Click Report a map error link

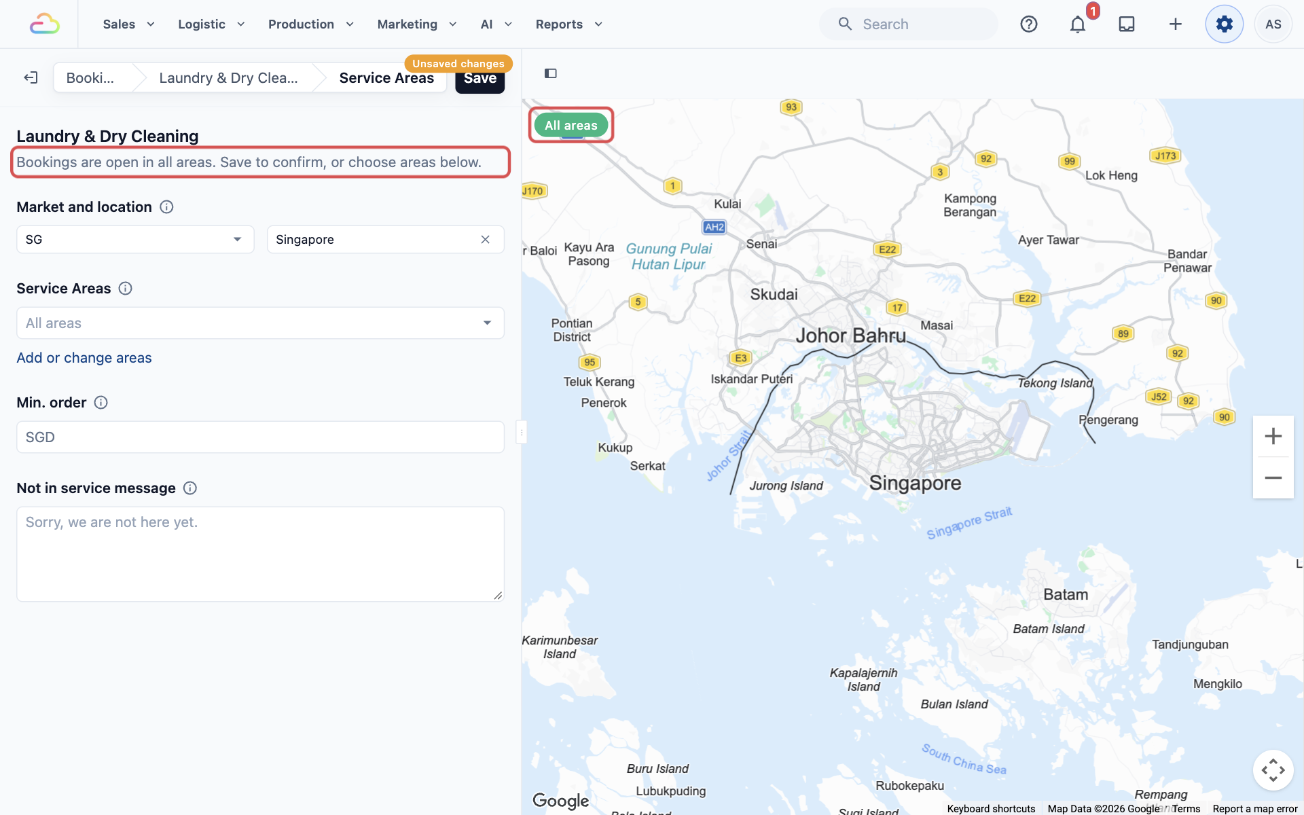point(1255,809)
